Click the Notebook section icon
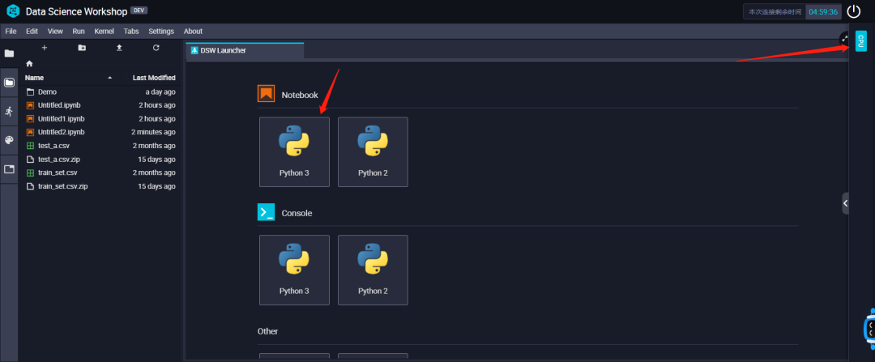Viewport: 875px width, 362px height. [x=266, y=94]
